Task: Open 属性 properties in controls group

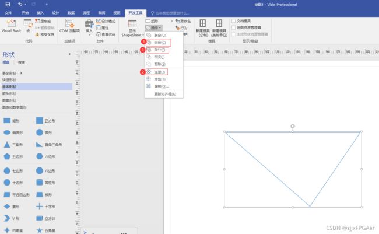Action: tap(103, 28)
